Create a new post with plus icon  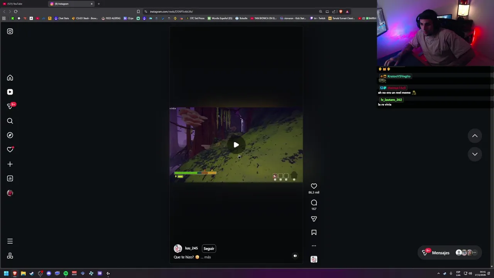tap(10, 164)
